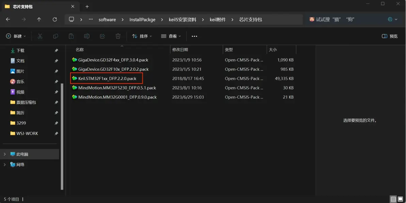Click the Share icon in toolbar
This screenshot has width=406, height=203.
pos(102,36)
